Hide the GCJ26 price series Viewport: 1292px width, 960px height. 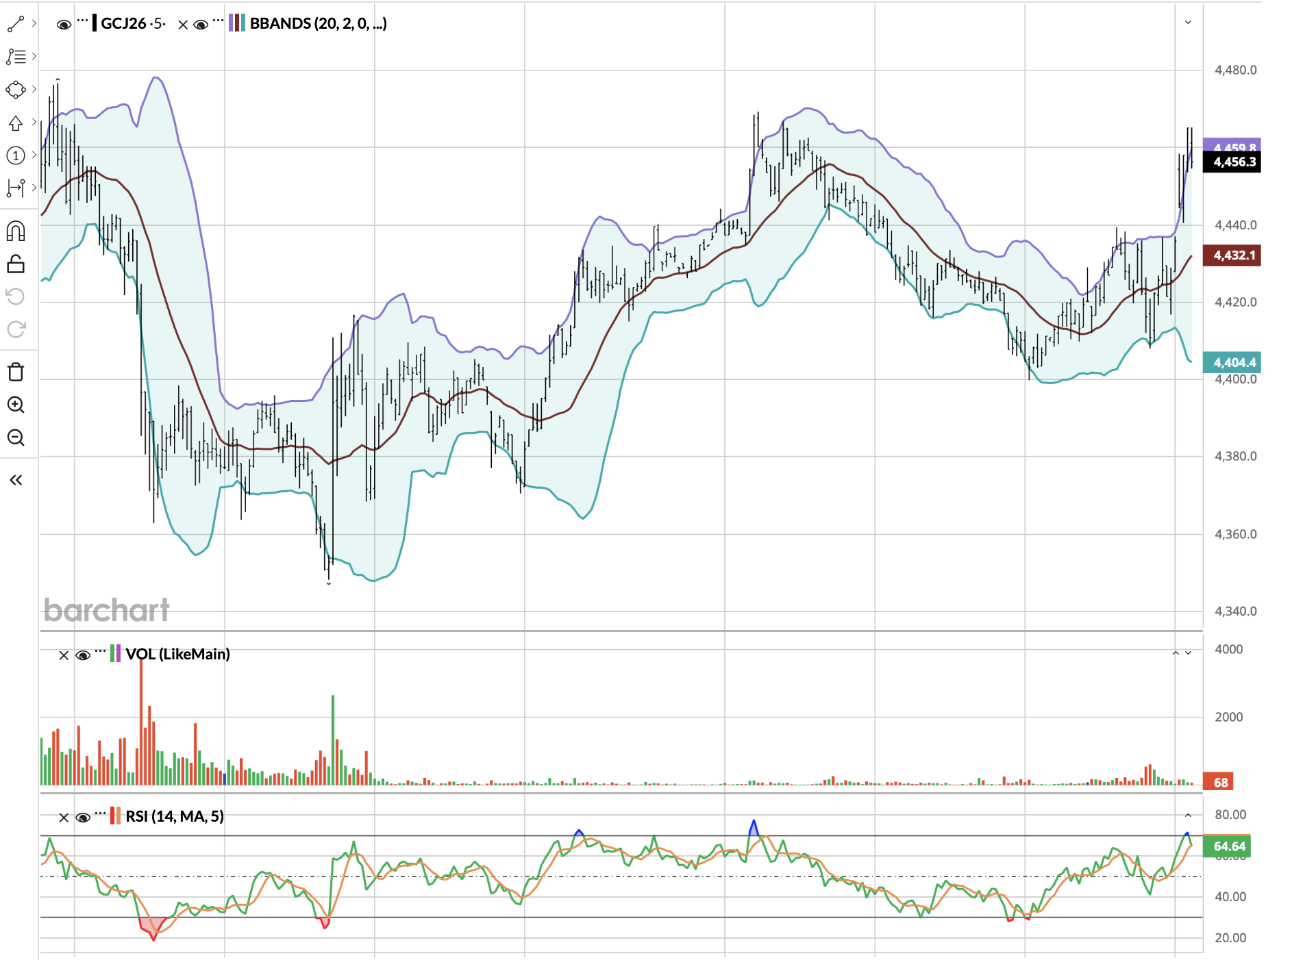(64, 25)
